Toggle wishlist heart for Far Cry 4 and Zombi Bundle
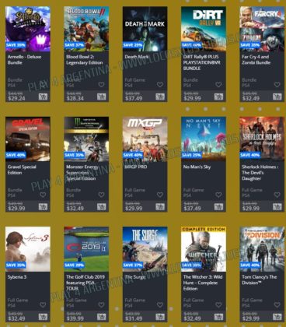Viewport: 286px width, 327px height. tap(277, 85)
